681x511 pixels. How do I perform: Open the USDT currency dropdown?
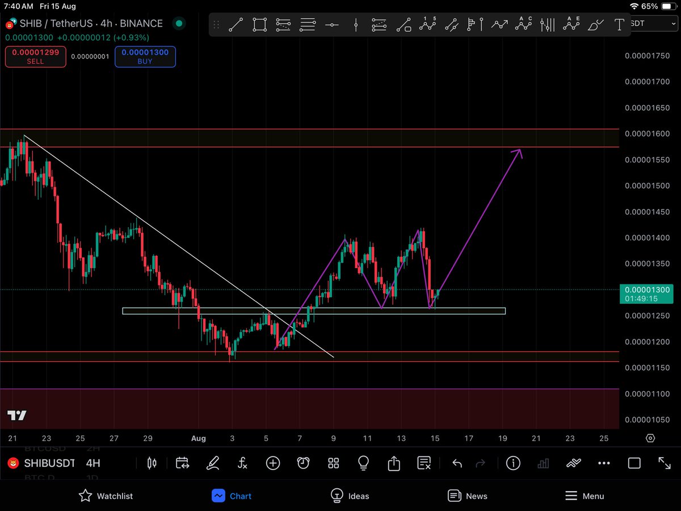pos(654,23)
